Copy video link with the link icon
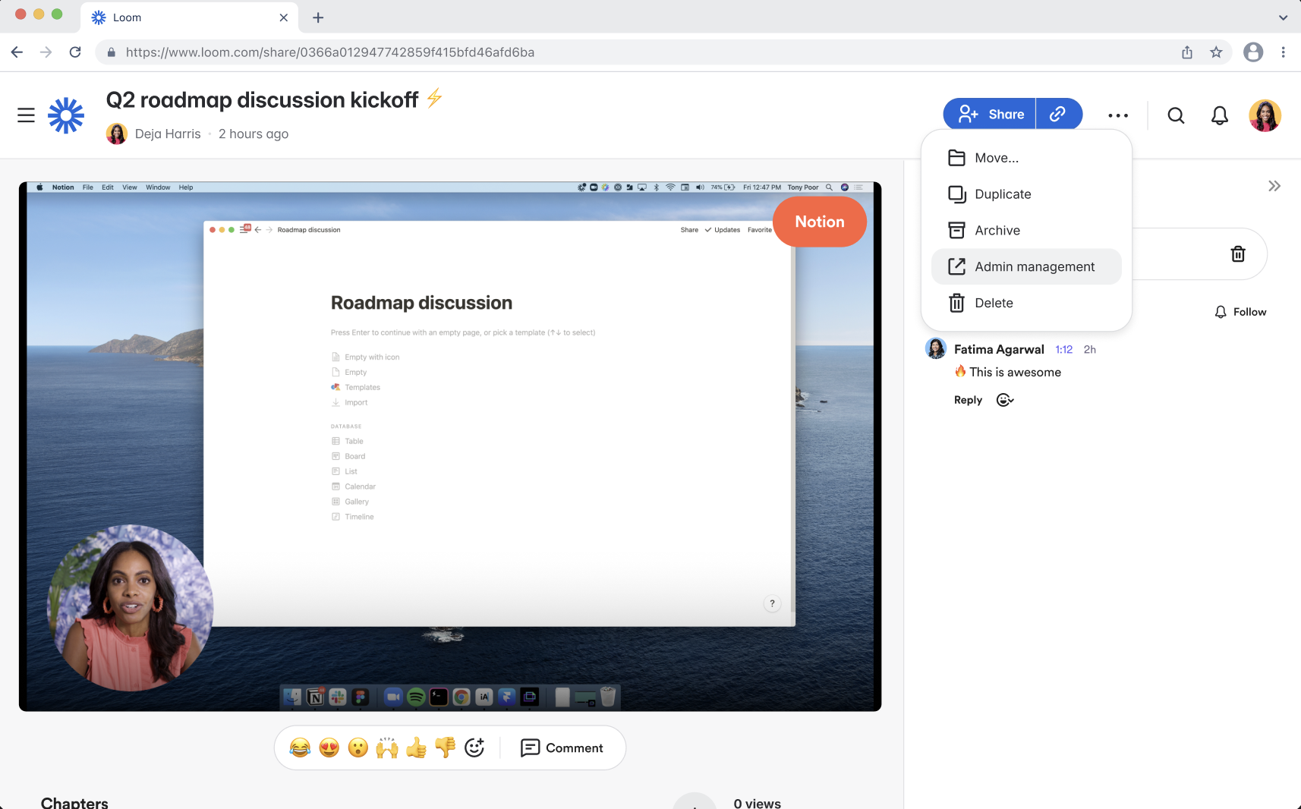The image size is (1301, 809). (1058, 114)
